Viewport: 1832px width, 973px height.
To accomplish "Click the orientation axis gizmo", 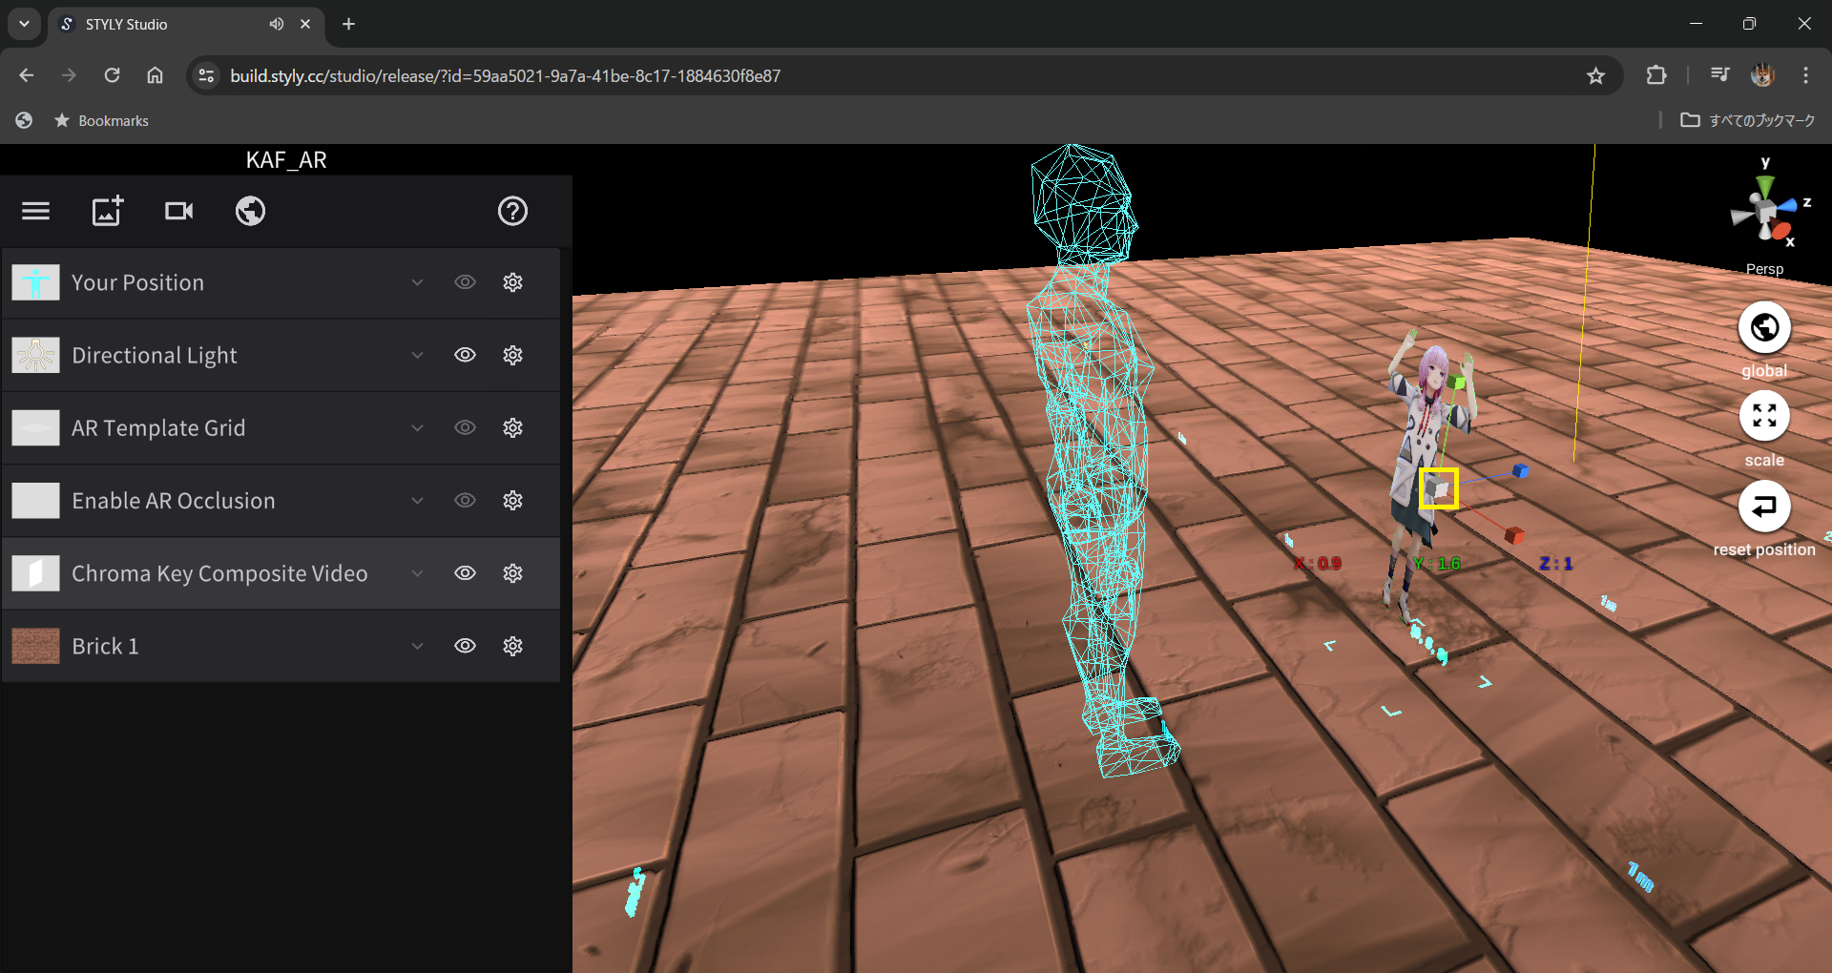I will 1765,212.
